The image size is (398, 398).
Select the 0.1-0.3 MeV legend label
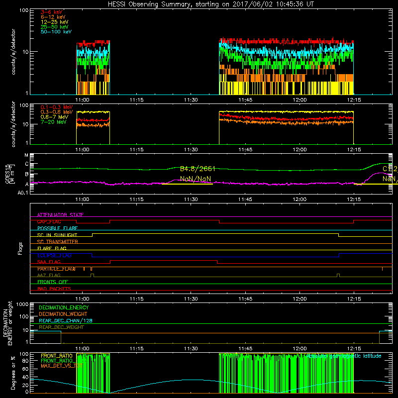(x=57, y=107)
